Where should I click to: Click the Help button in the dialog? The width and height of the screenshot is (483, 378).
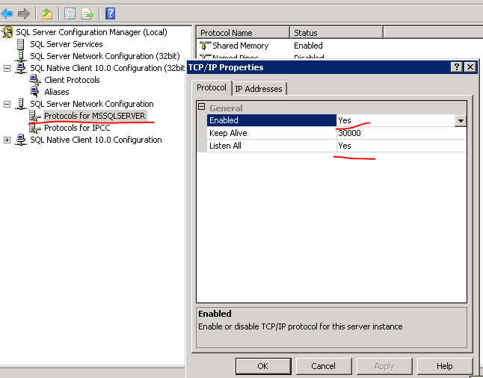[x=445, y=366]
